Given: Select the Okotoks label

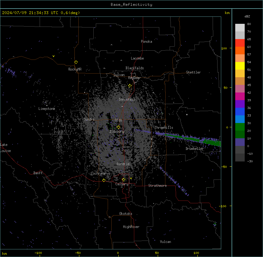Looking at the screenshot, I should point(126,214).
